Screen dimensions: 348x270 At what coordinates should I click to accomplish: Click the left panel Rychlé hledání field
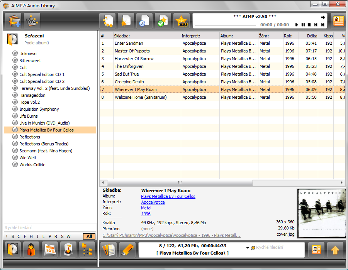[50, 228]
